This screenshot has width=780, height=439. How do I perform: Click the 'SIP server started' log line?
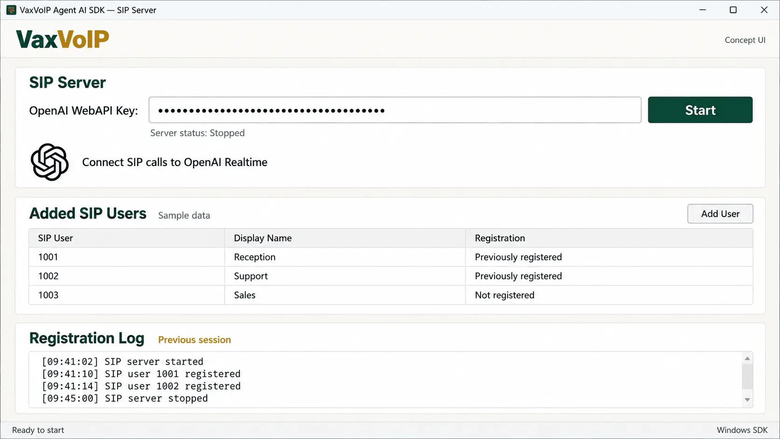tap(122, 362)
